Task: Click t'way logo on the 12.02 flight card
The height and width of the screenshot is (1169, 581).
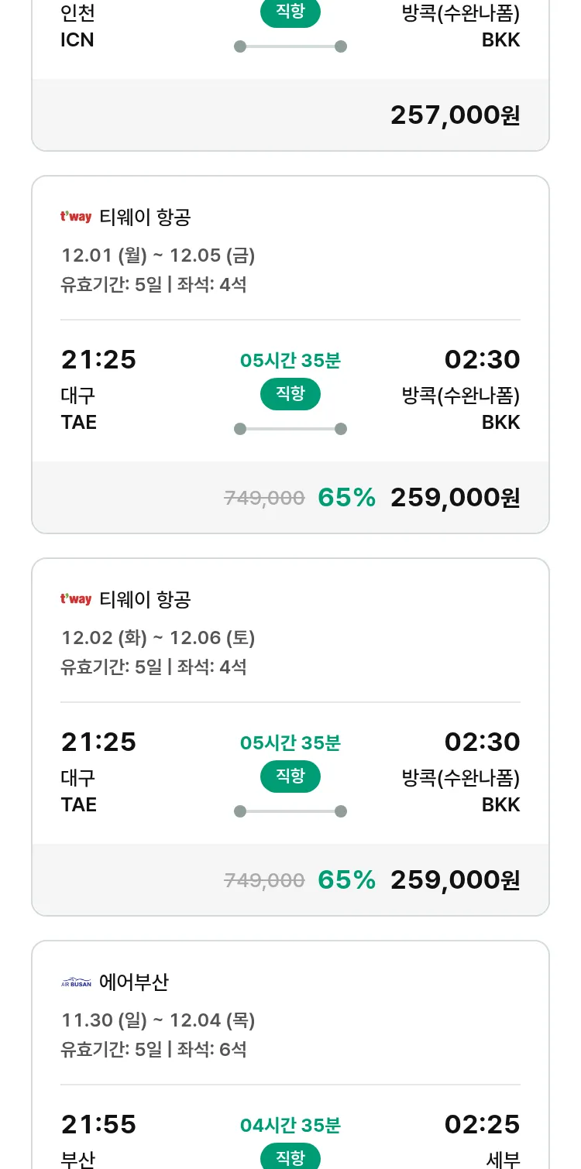Action: click(x=76, y=599)
